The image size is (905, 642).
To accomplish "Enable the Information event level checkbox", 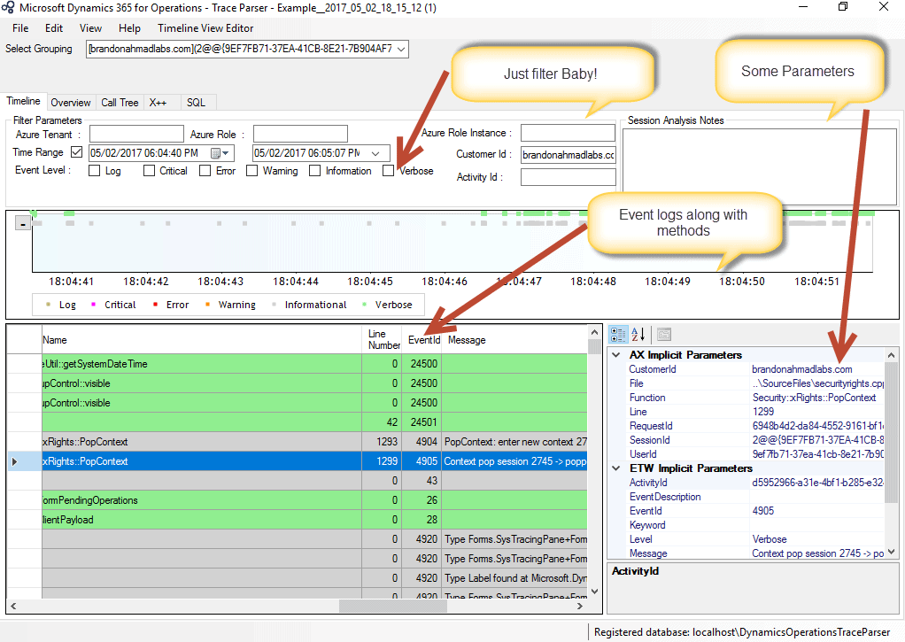I will pos(314,171).
